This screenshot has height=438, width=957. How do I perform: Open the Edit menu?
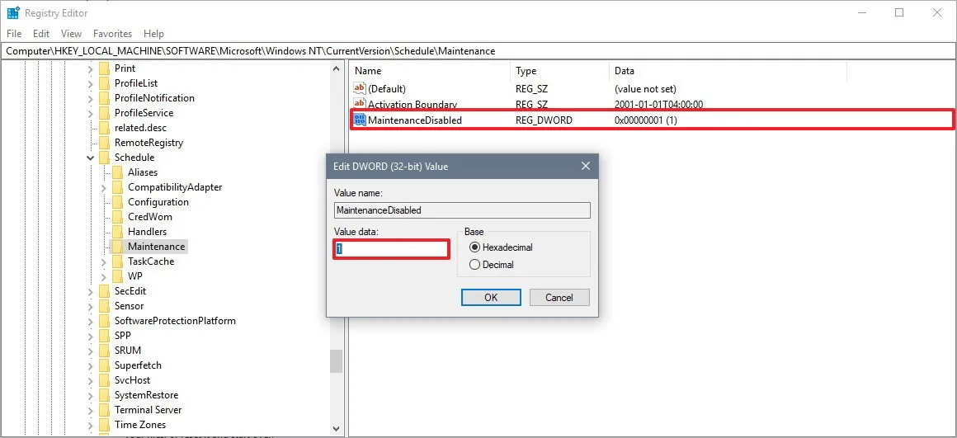point(41,34)
